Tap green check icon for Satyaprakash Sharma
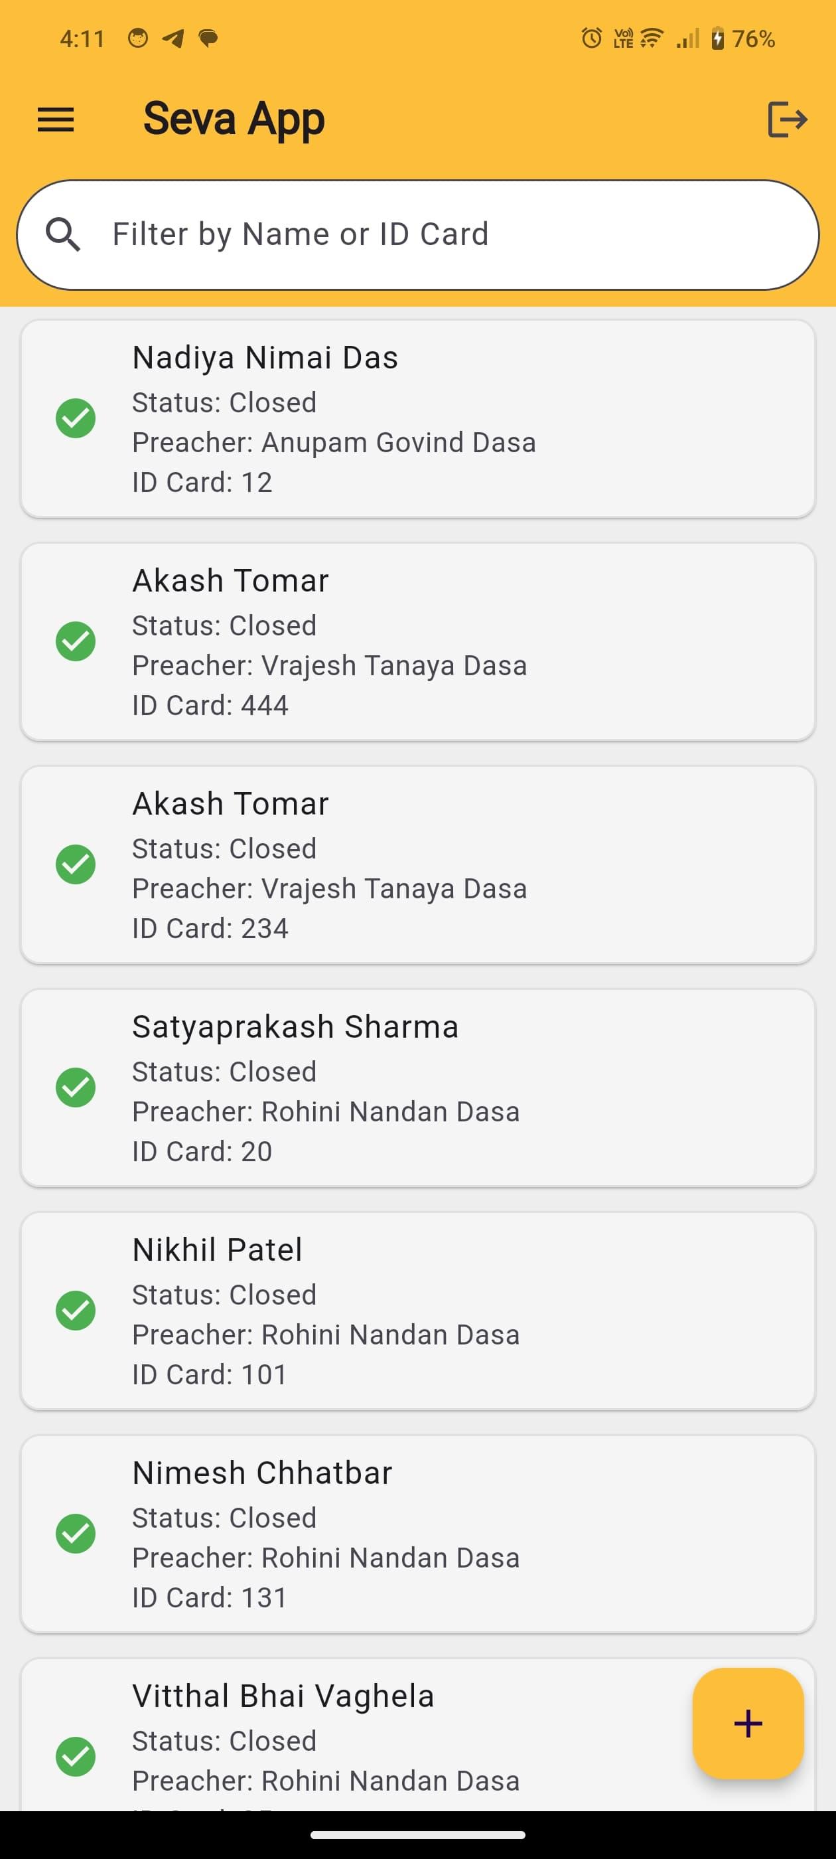The width and height of the screenshot is (836, 1859). click(76, 1088)
